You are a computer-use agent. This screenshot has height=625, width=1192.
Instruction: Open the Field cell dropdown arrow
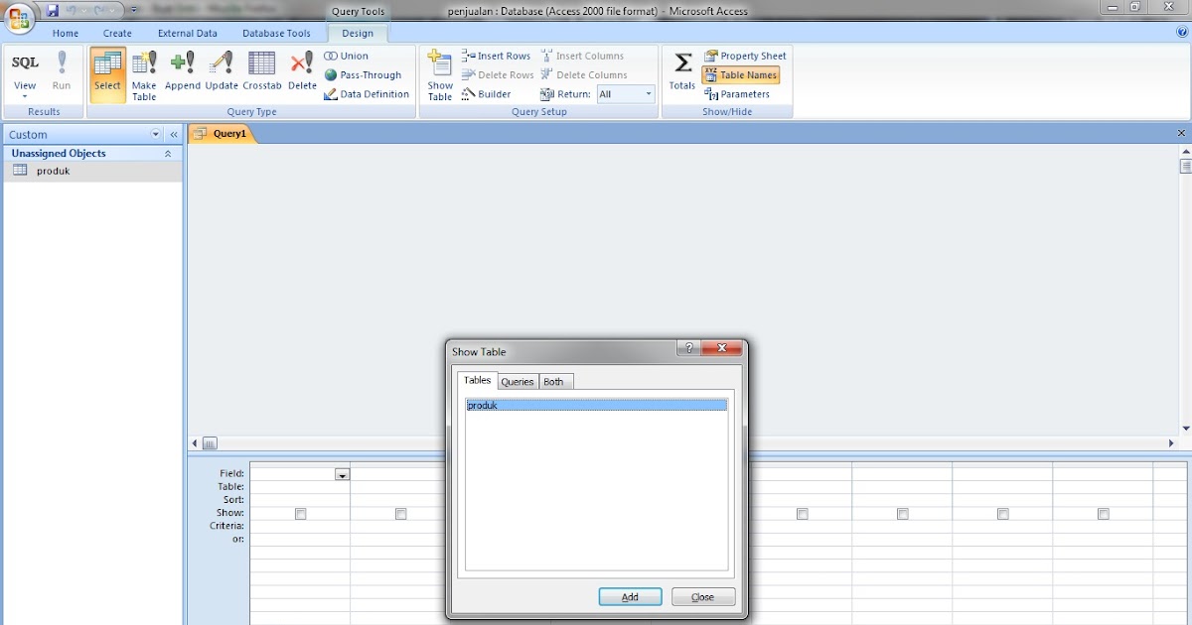342,475
